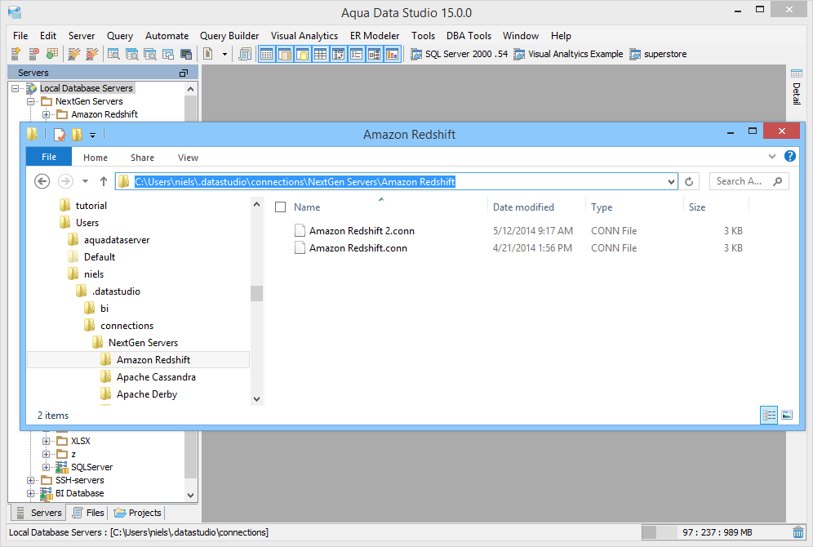
Task: Expand the SSH-servers node
Action: tap(30, 480)
